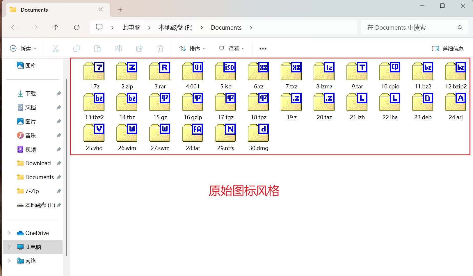Open the 新建 (New) dropdown

[x=23, y=49]
